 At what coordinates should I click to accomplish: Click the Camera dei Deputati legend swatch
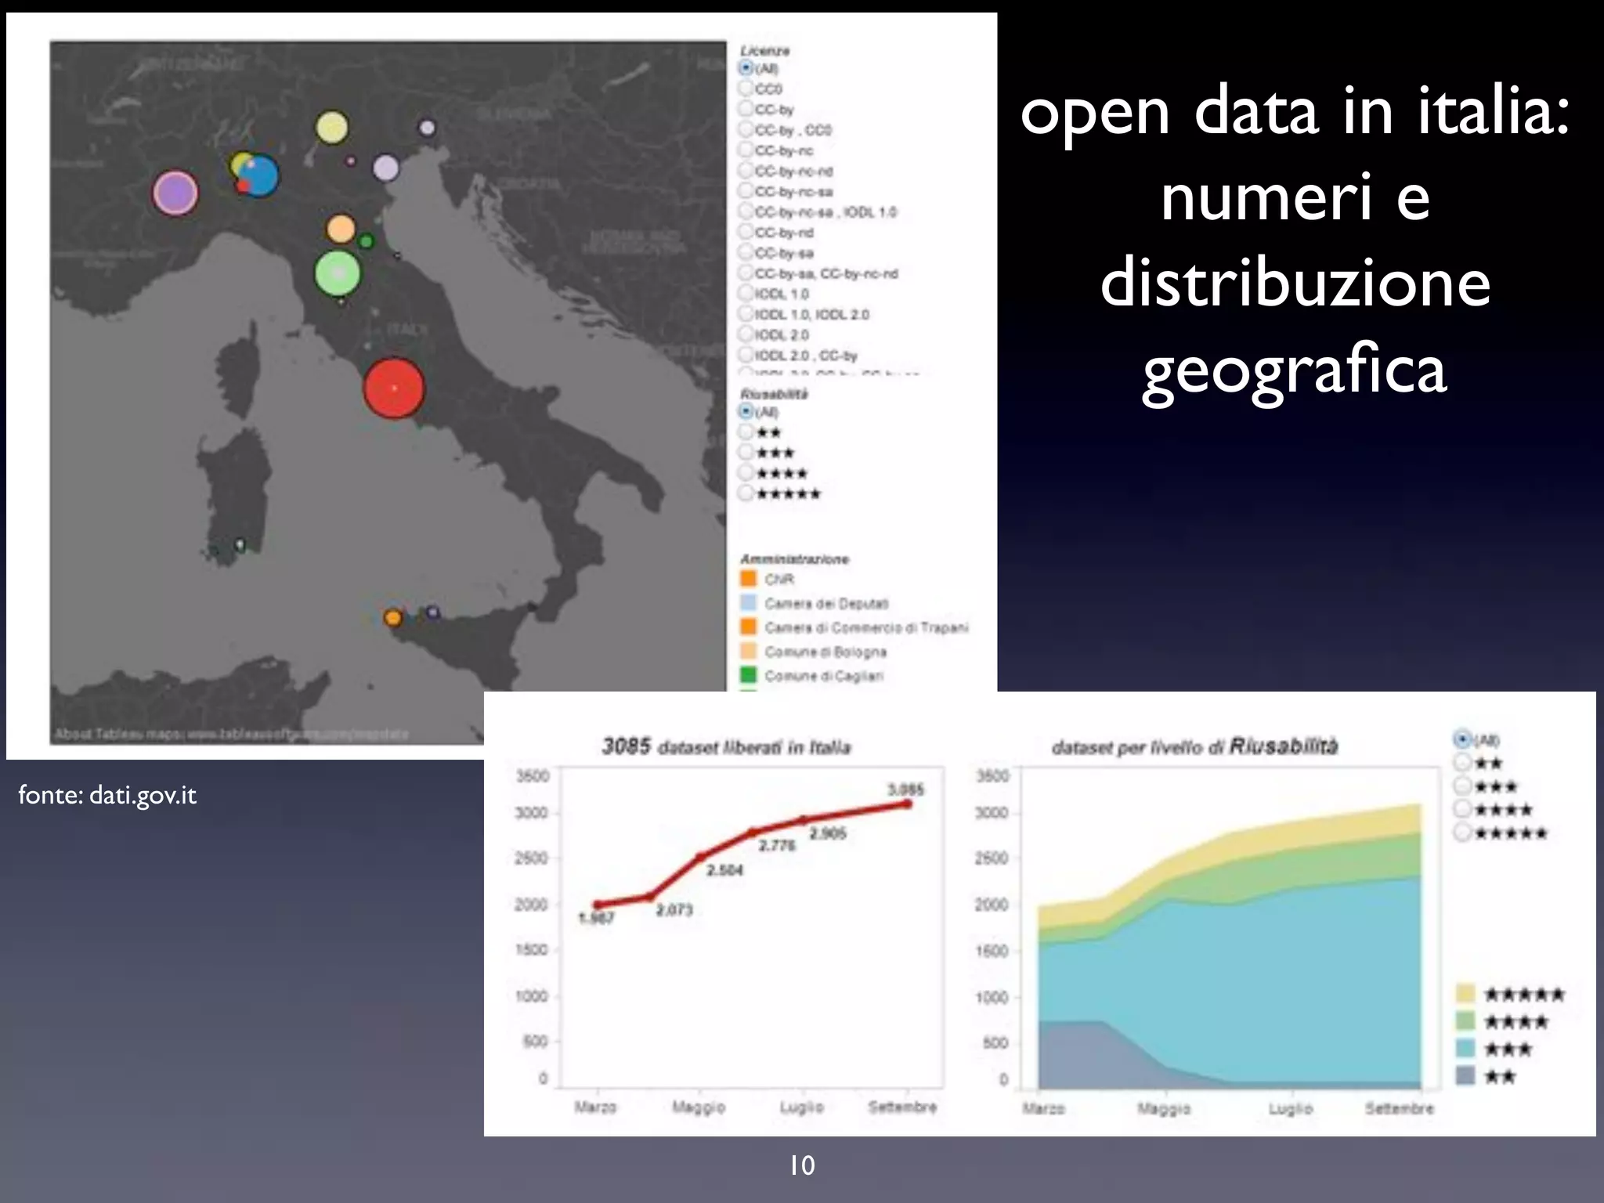pos(749,602)
